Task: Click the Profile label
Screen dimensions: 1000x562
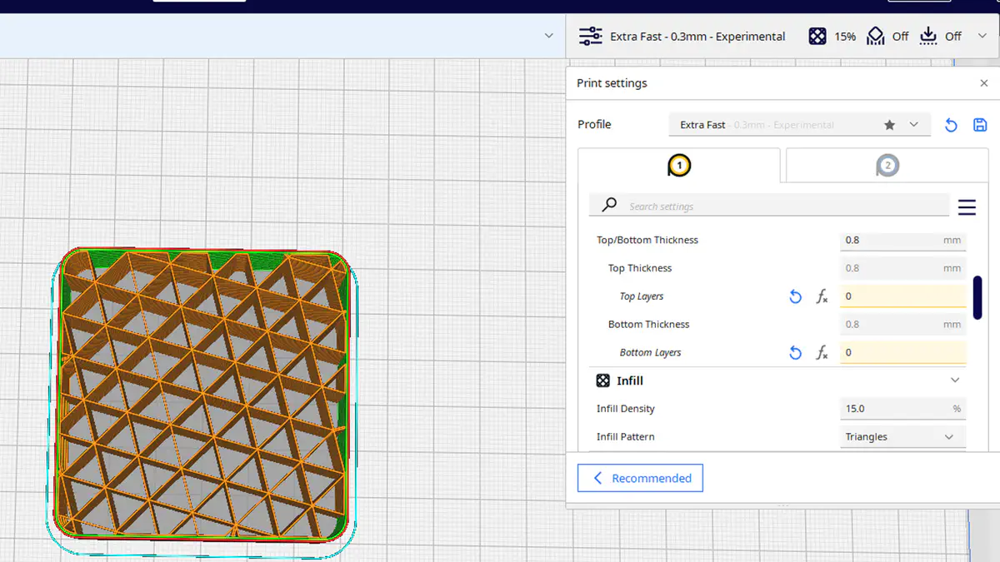Action: pos(594,124)
